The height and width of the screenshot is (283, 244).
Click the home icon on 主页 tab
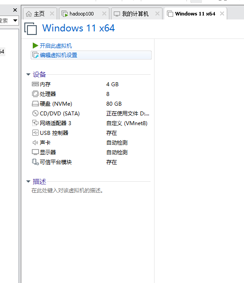click(x=29, y=14)
